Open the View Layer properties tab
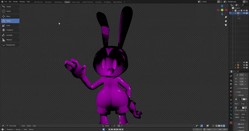Viewport: 249px width, 131px height. click(x=231, y=88)
